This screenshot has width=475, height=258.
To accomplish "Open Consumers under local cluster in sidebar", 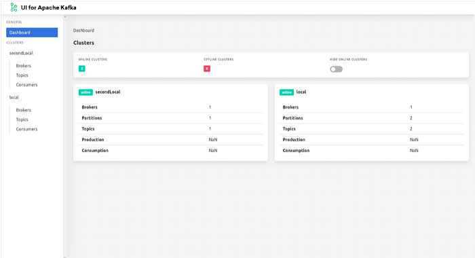I will 26,129.
